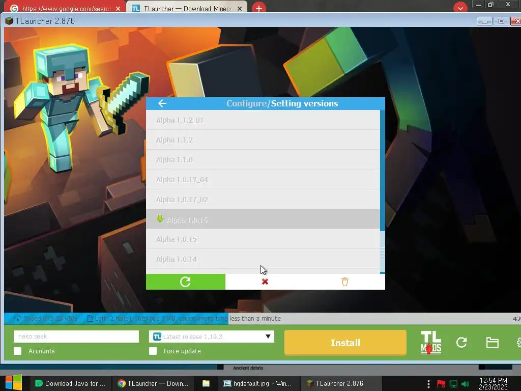Select the highlighted Alpha 1.0.16 row
Image resolution: width=521 pixels, height=391 pixels.
263,219
